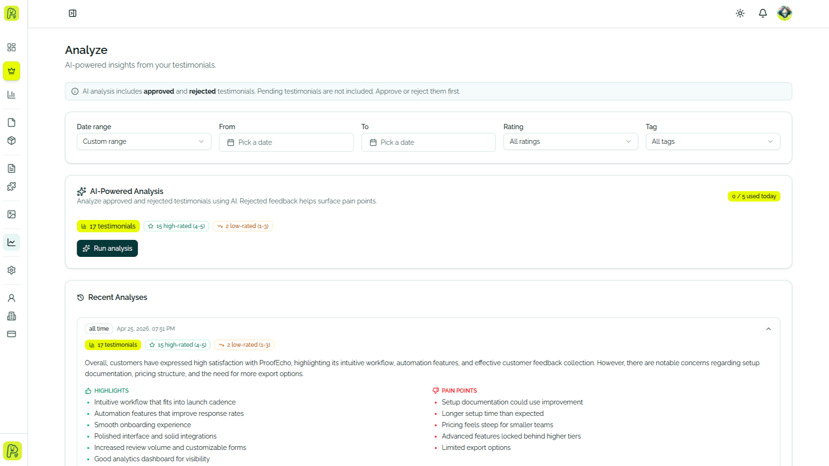829x466 pixels.
Task: Click the ProofEcho badge at sidebar bottom
Action: click(x=12, y=451)
